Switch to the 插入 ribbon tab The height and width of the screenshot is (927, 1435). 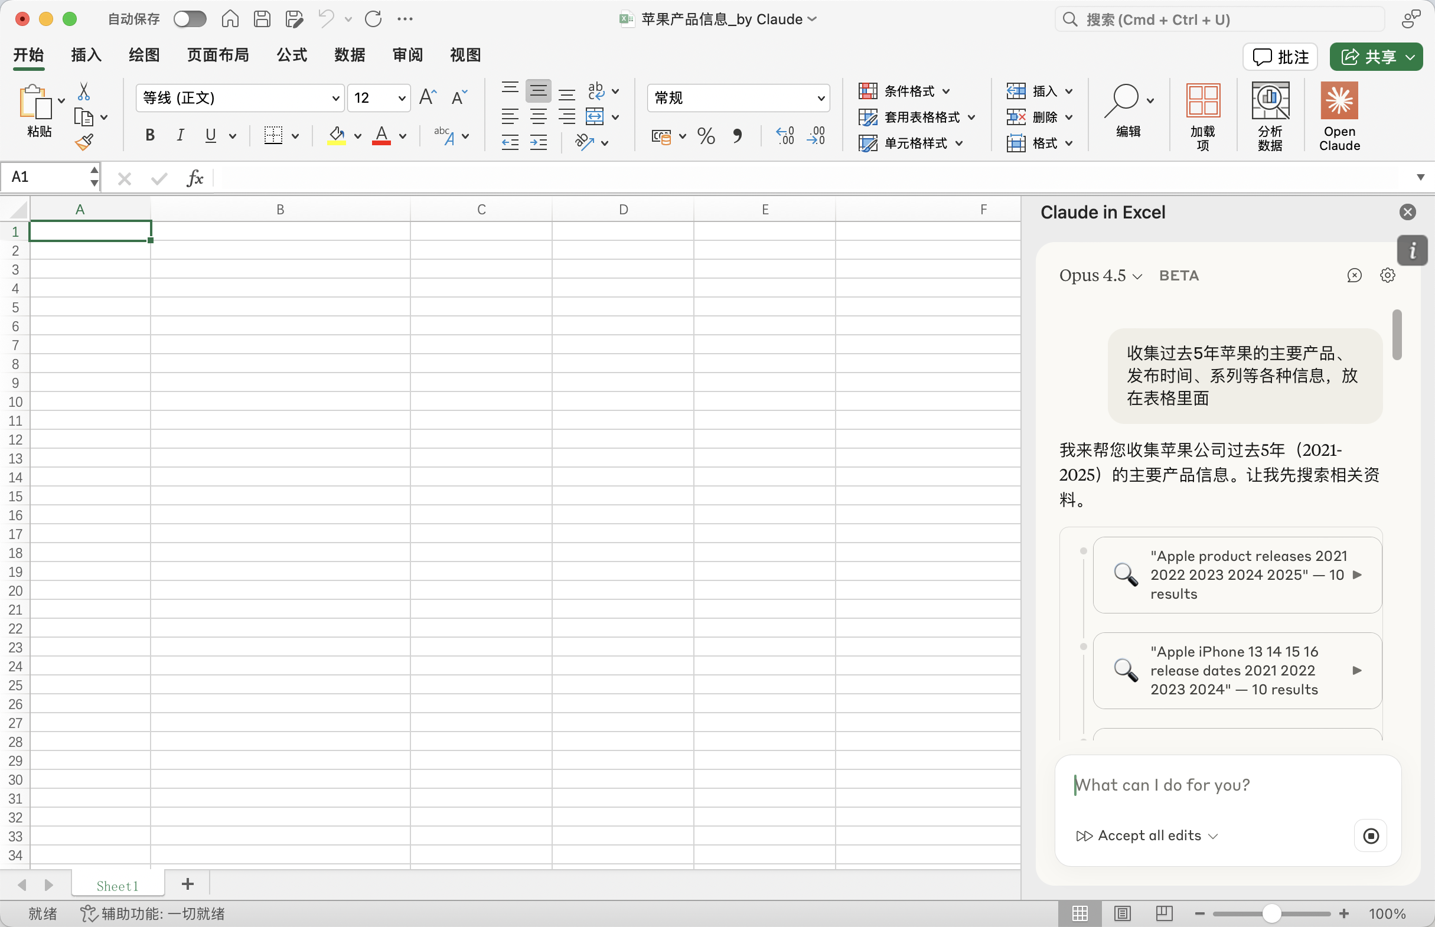86,55
